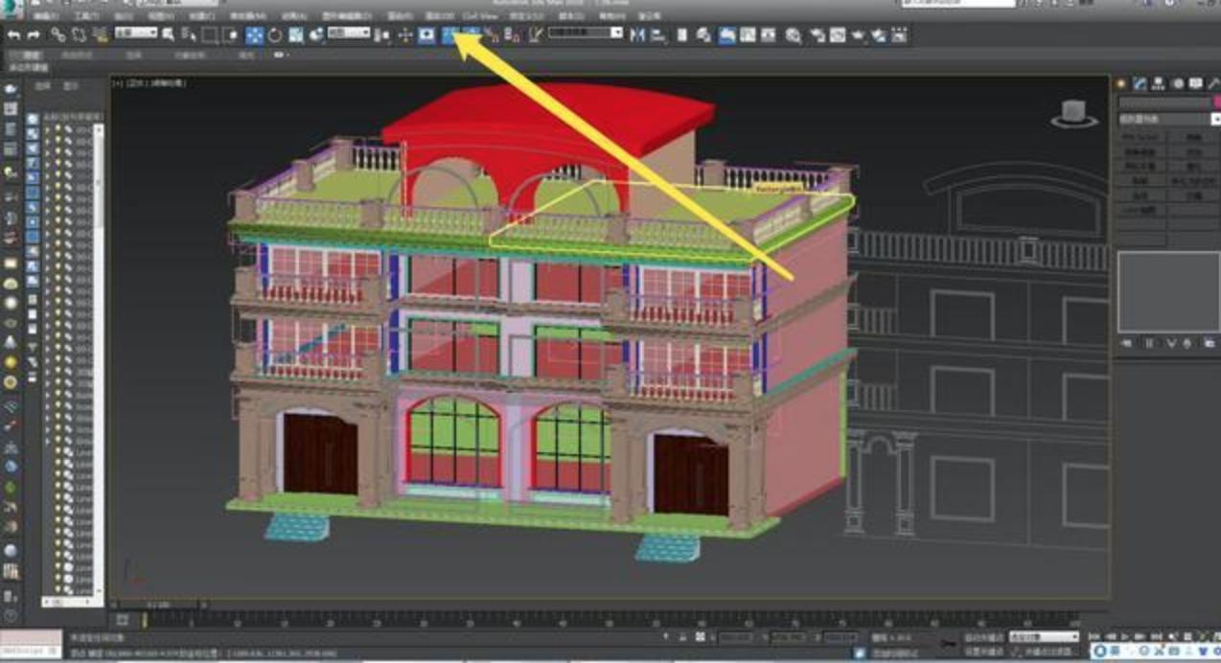Viewport: 1221px width, 663px height.
Task: Toggle the 3D Snaps button
Action: (426, 34)
